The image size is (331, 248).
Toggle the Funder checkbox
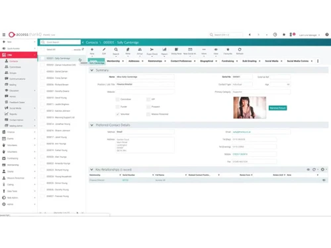[x=117, y=106]
